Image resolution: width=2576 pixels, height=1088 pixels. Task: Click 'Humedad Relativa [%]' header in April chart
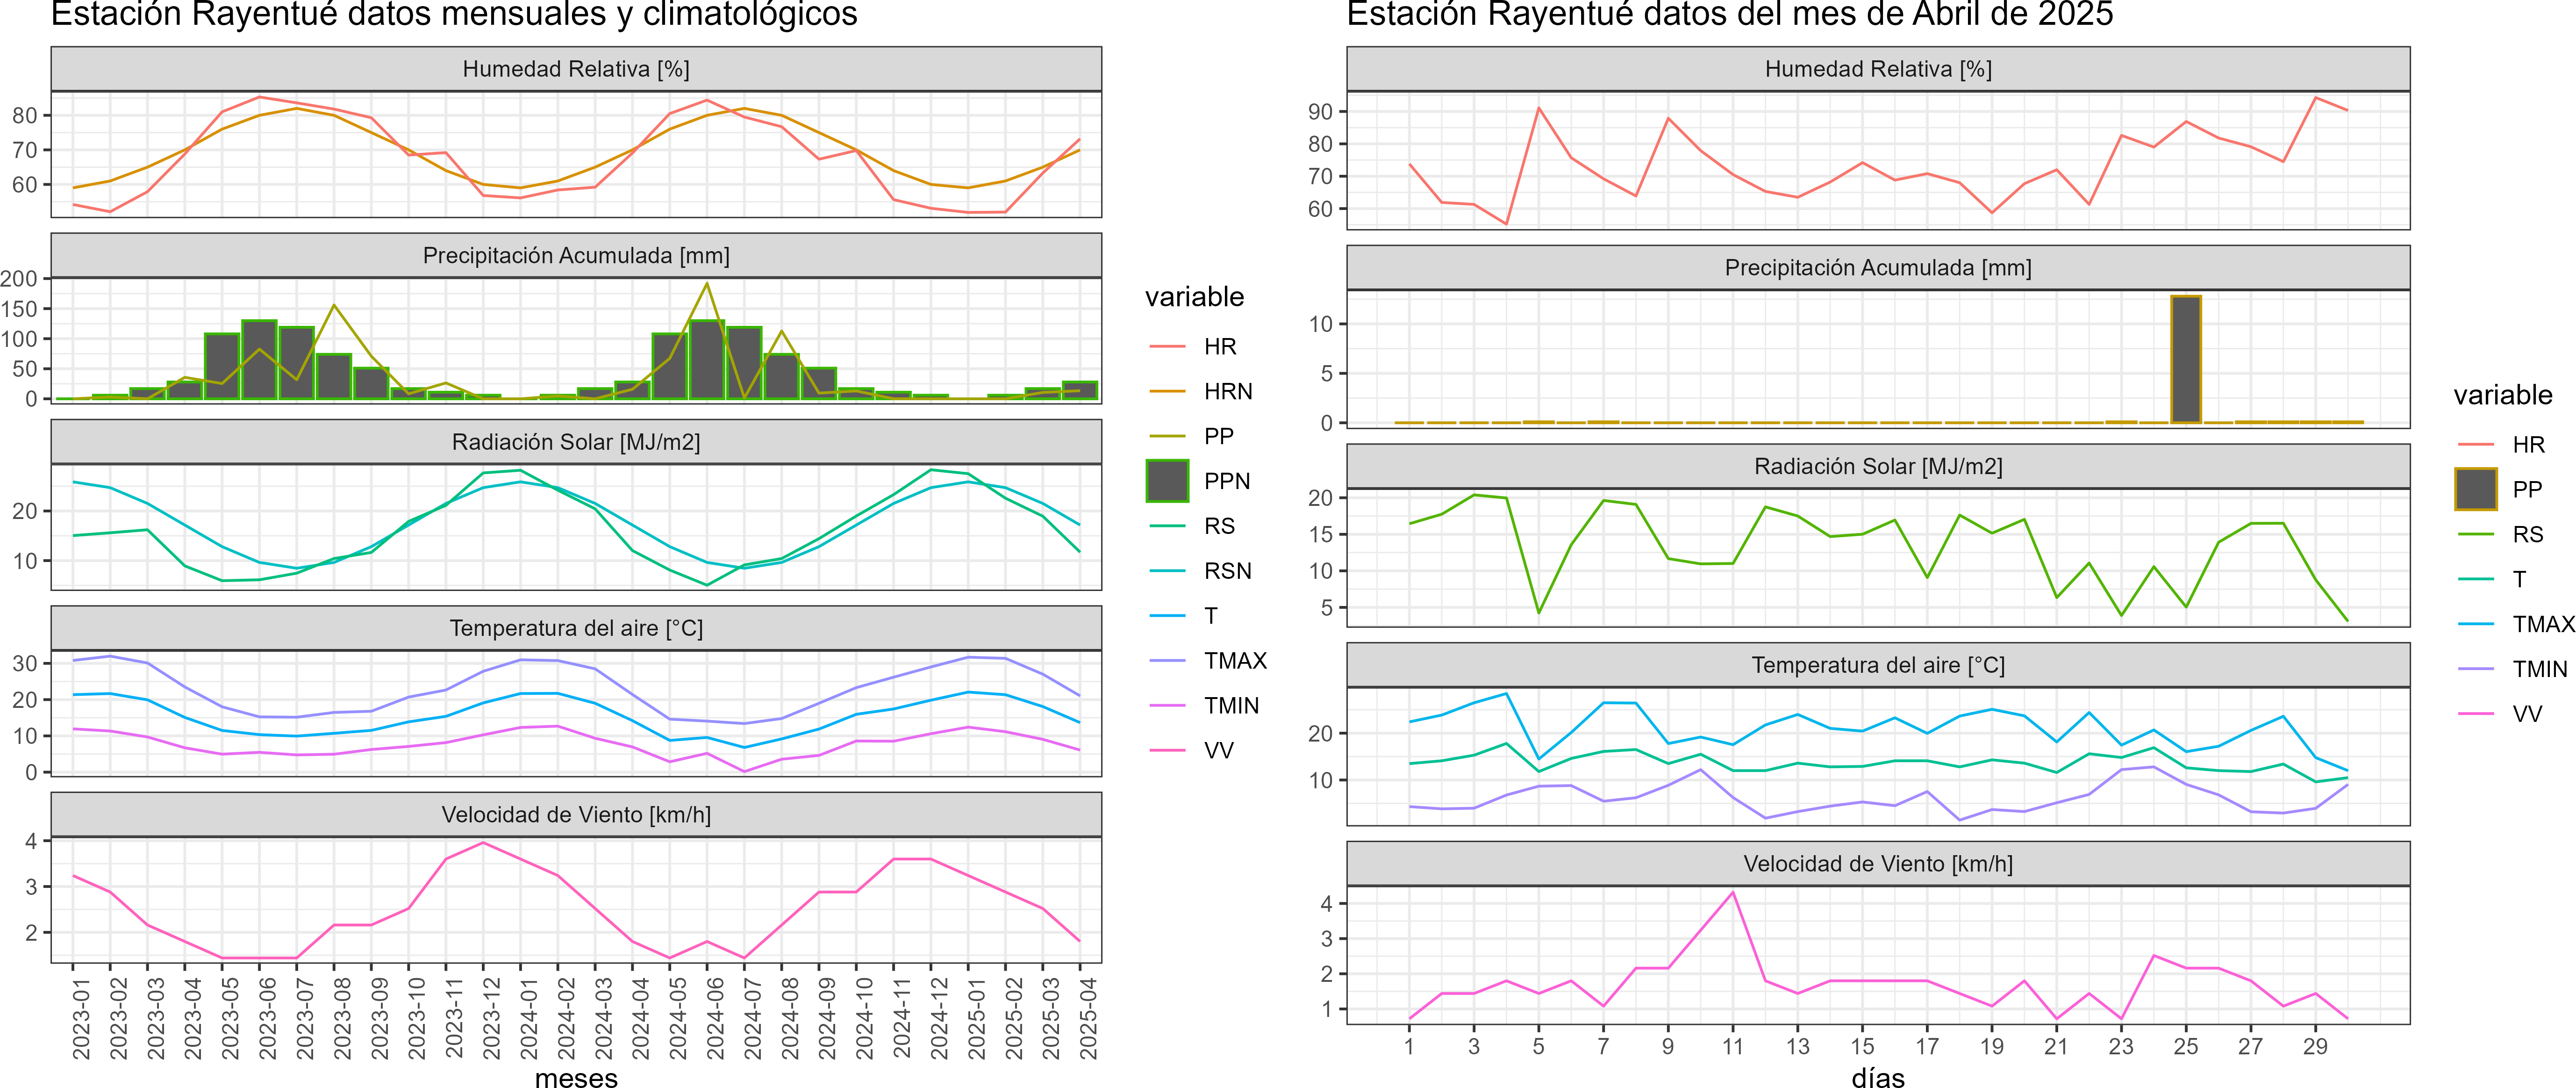click(x=1878, y=69)
